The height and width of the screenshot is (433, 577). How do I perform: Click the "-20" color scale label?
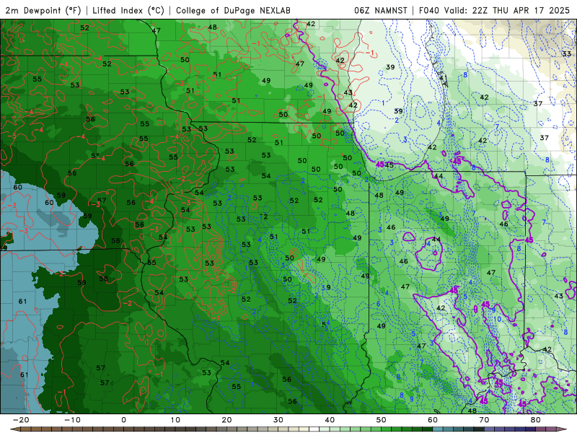click(x=21, y=420)
